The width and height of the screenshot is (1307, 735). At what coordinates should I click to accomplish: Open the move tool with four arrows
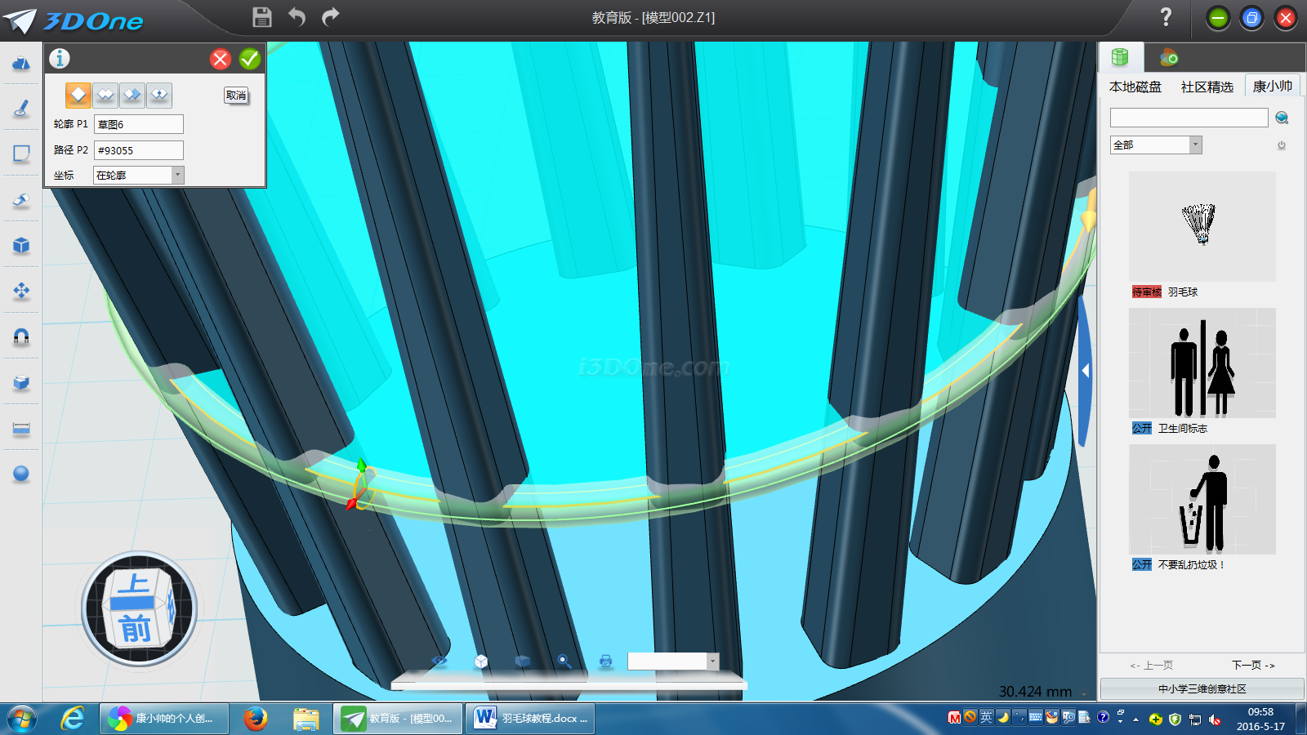[21, 291]
